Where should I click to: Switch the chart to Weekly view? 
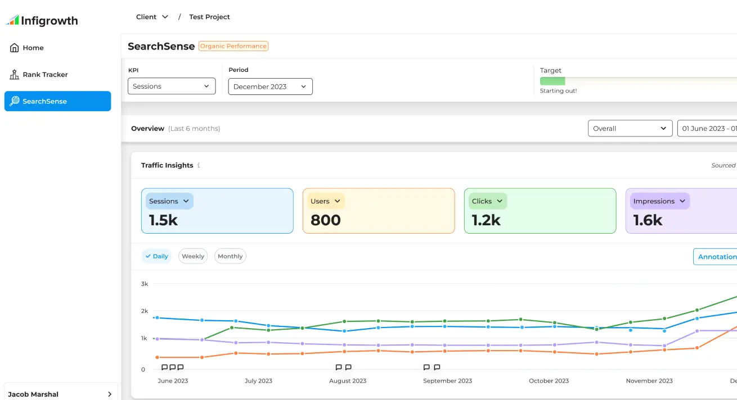pyautogui.click(x=193, y=256)
